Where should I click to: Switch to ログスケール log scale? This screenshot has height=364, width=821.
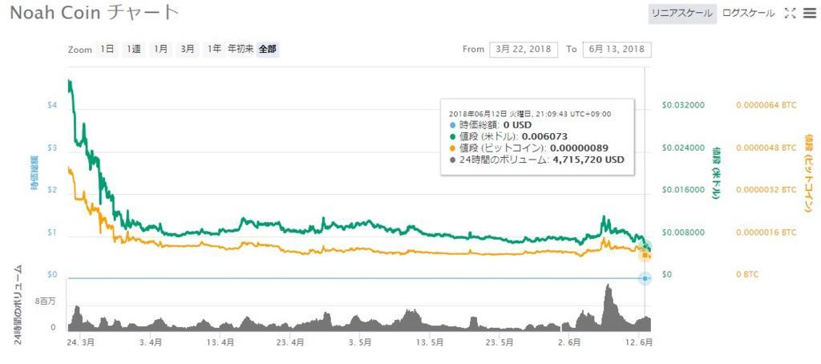click(748, 14)
